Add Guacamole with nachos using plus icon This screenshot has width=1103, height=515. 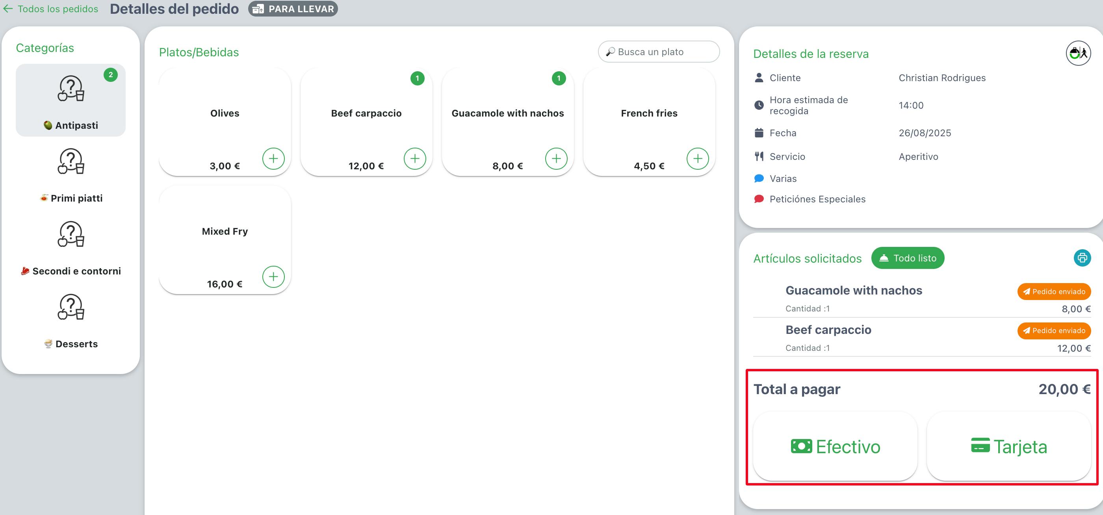click(x=556, y=158)
